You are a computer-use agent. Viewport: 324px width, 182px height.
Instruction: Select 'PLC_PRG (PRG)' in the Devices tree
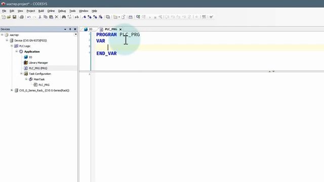[x=38, y=68]
